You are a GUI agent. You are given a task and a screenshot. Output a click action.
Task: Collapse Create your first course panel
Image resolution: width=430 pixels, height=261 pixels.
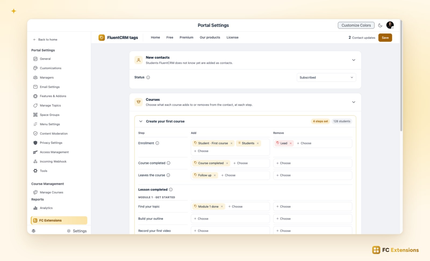[141, 121]
